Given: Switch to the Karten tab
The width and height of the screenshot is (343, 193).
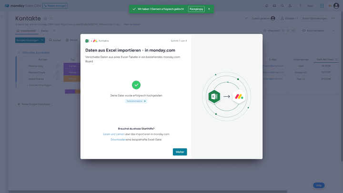Looking at the screenshot, I should pyautogui.click(x=44, y=30).
